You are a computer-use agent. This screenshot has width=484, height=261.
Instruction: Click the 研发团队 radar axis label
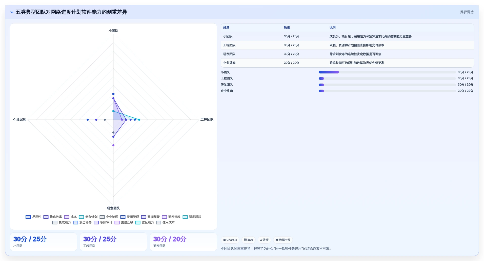(113, 208)
